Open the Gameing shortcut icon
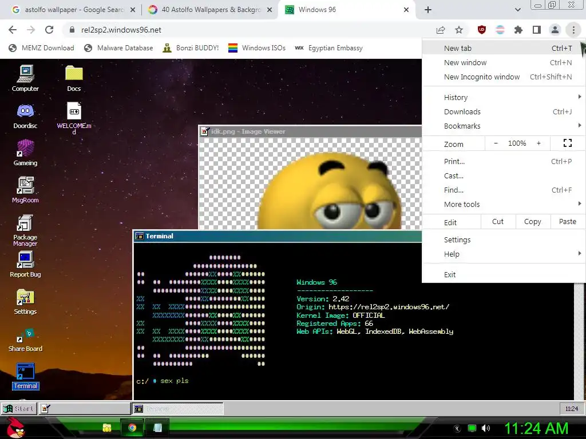 [25, 153]
